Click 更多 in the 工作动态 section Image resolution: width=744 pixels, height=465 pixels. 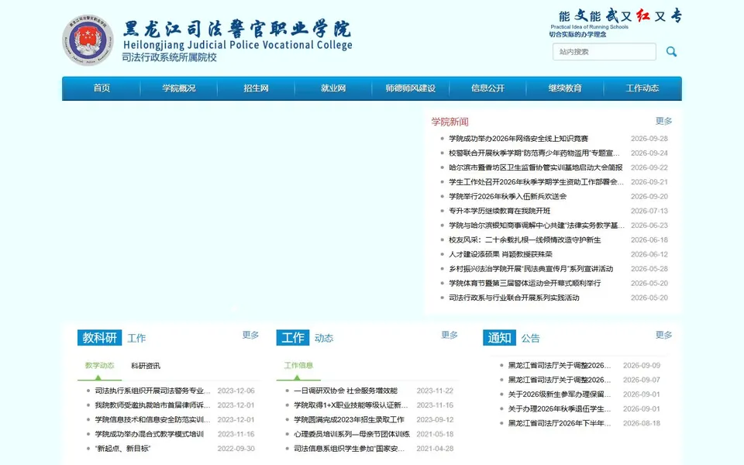point(449,335)
